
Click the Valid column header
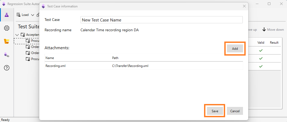[261, 43]
